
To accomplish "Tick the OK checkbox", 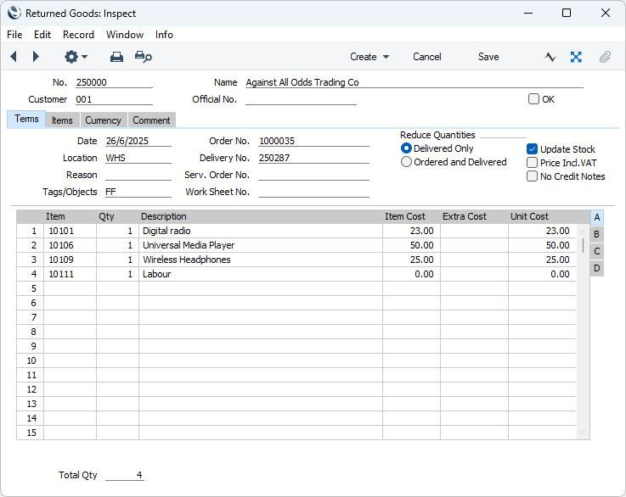I will 533,99.
